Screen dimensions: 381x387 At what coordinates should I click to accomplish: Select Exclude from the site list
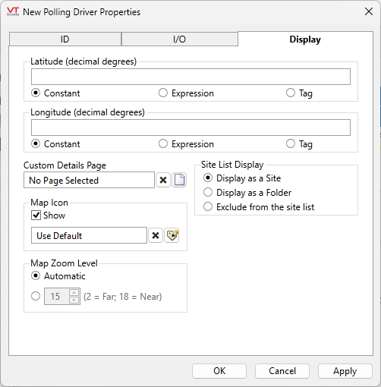(x=208, y=206)
